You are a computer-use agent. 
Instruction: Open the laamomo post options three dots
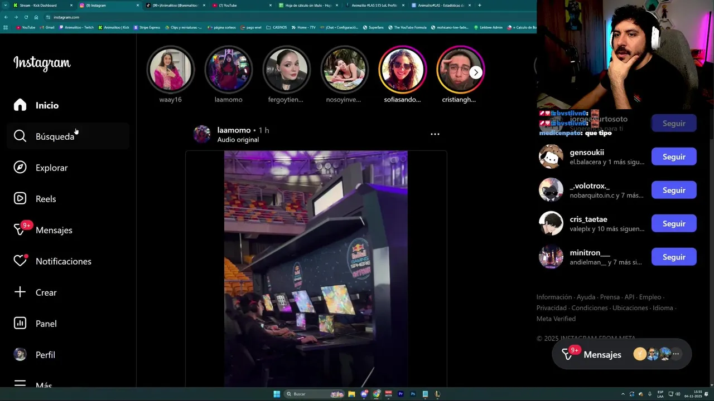[435, 134]
